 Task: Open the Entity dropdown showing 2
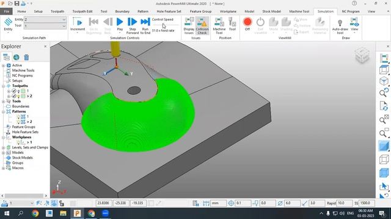[x=45, y=19]
